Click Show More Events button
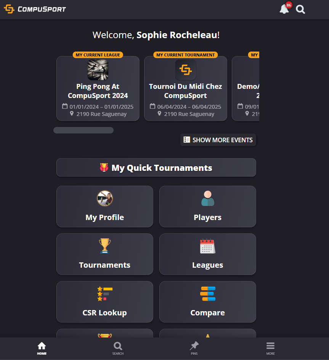 (218, 140)
